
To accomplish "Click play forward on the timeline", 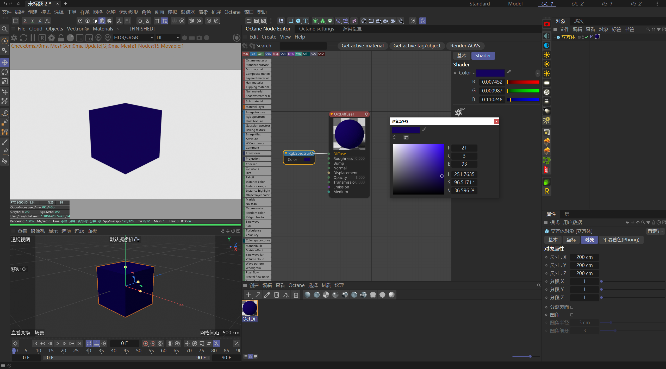I will 57,343.
